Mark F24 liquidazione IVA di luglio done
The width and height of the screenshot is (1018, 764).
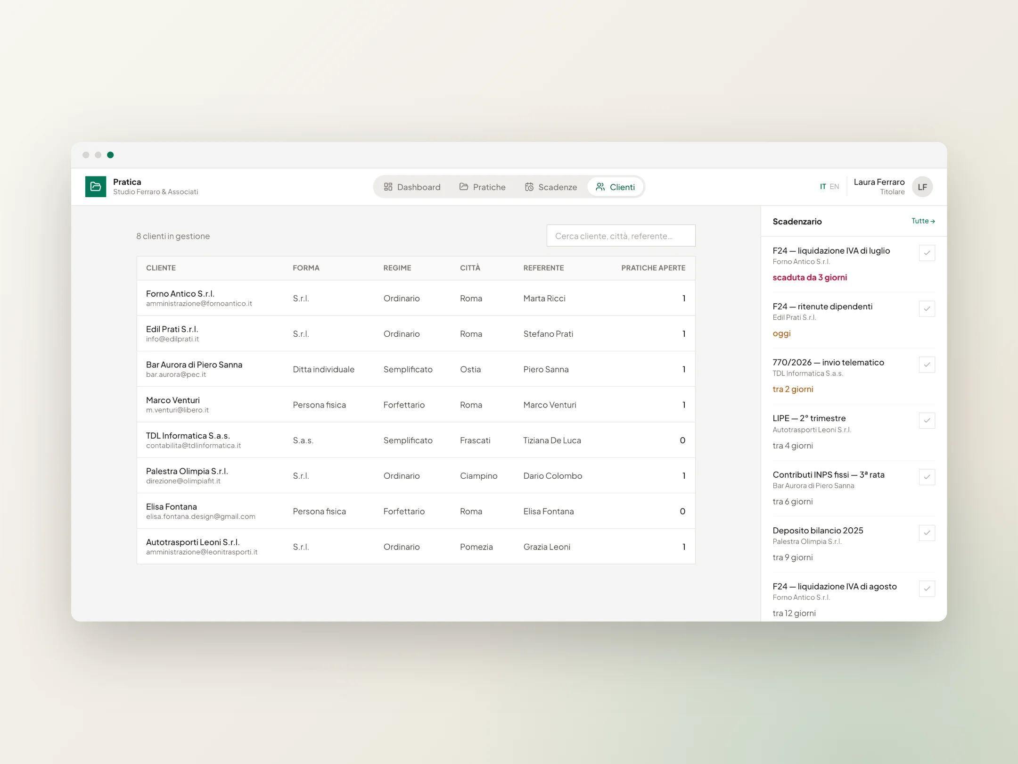pos(927,253)
